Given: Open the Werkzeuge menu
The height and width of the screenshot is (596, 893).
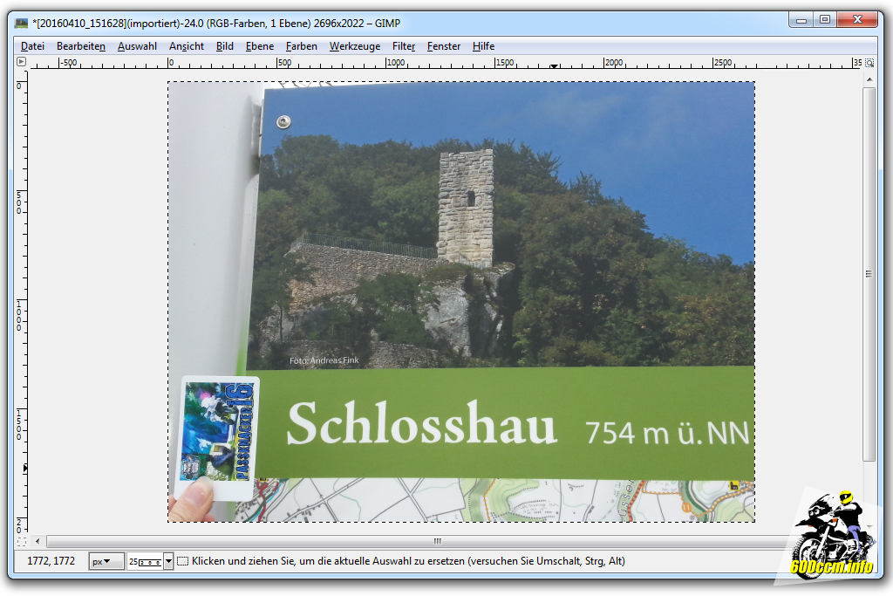Looking at the screenshot, I should point(354,46).
